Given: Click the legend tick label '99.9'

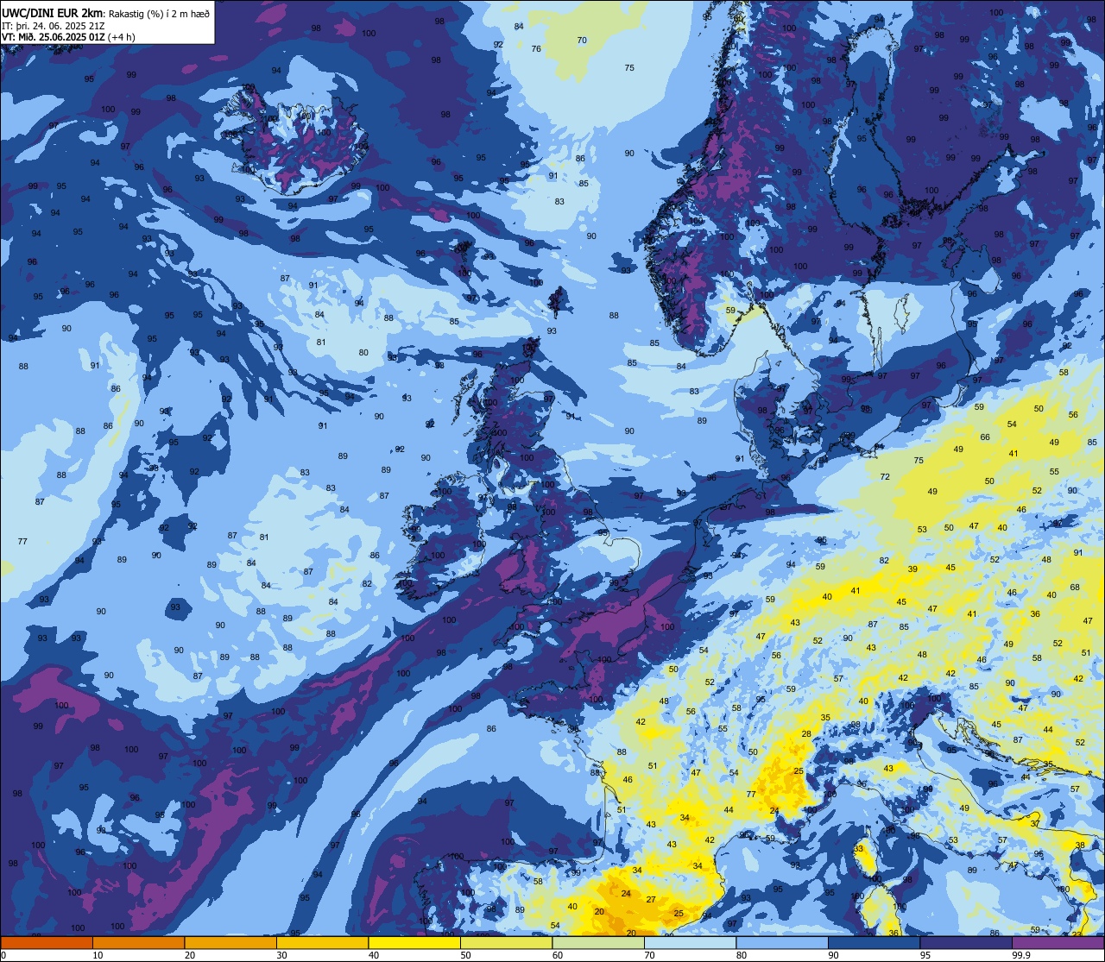Looking at the screenshot, I should [1022, 955].
